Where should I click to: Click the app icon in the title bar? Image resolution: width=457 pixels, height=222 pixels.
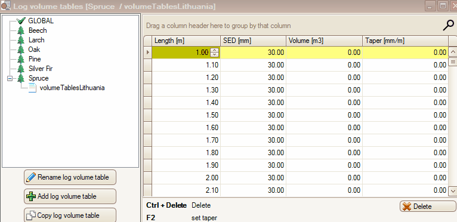point(6,6)
